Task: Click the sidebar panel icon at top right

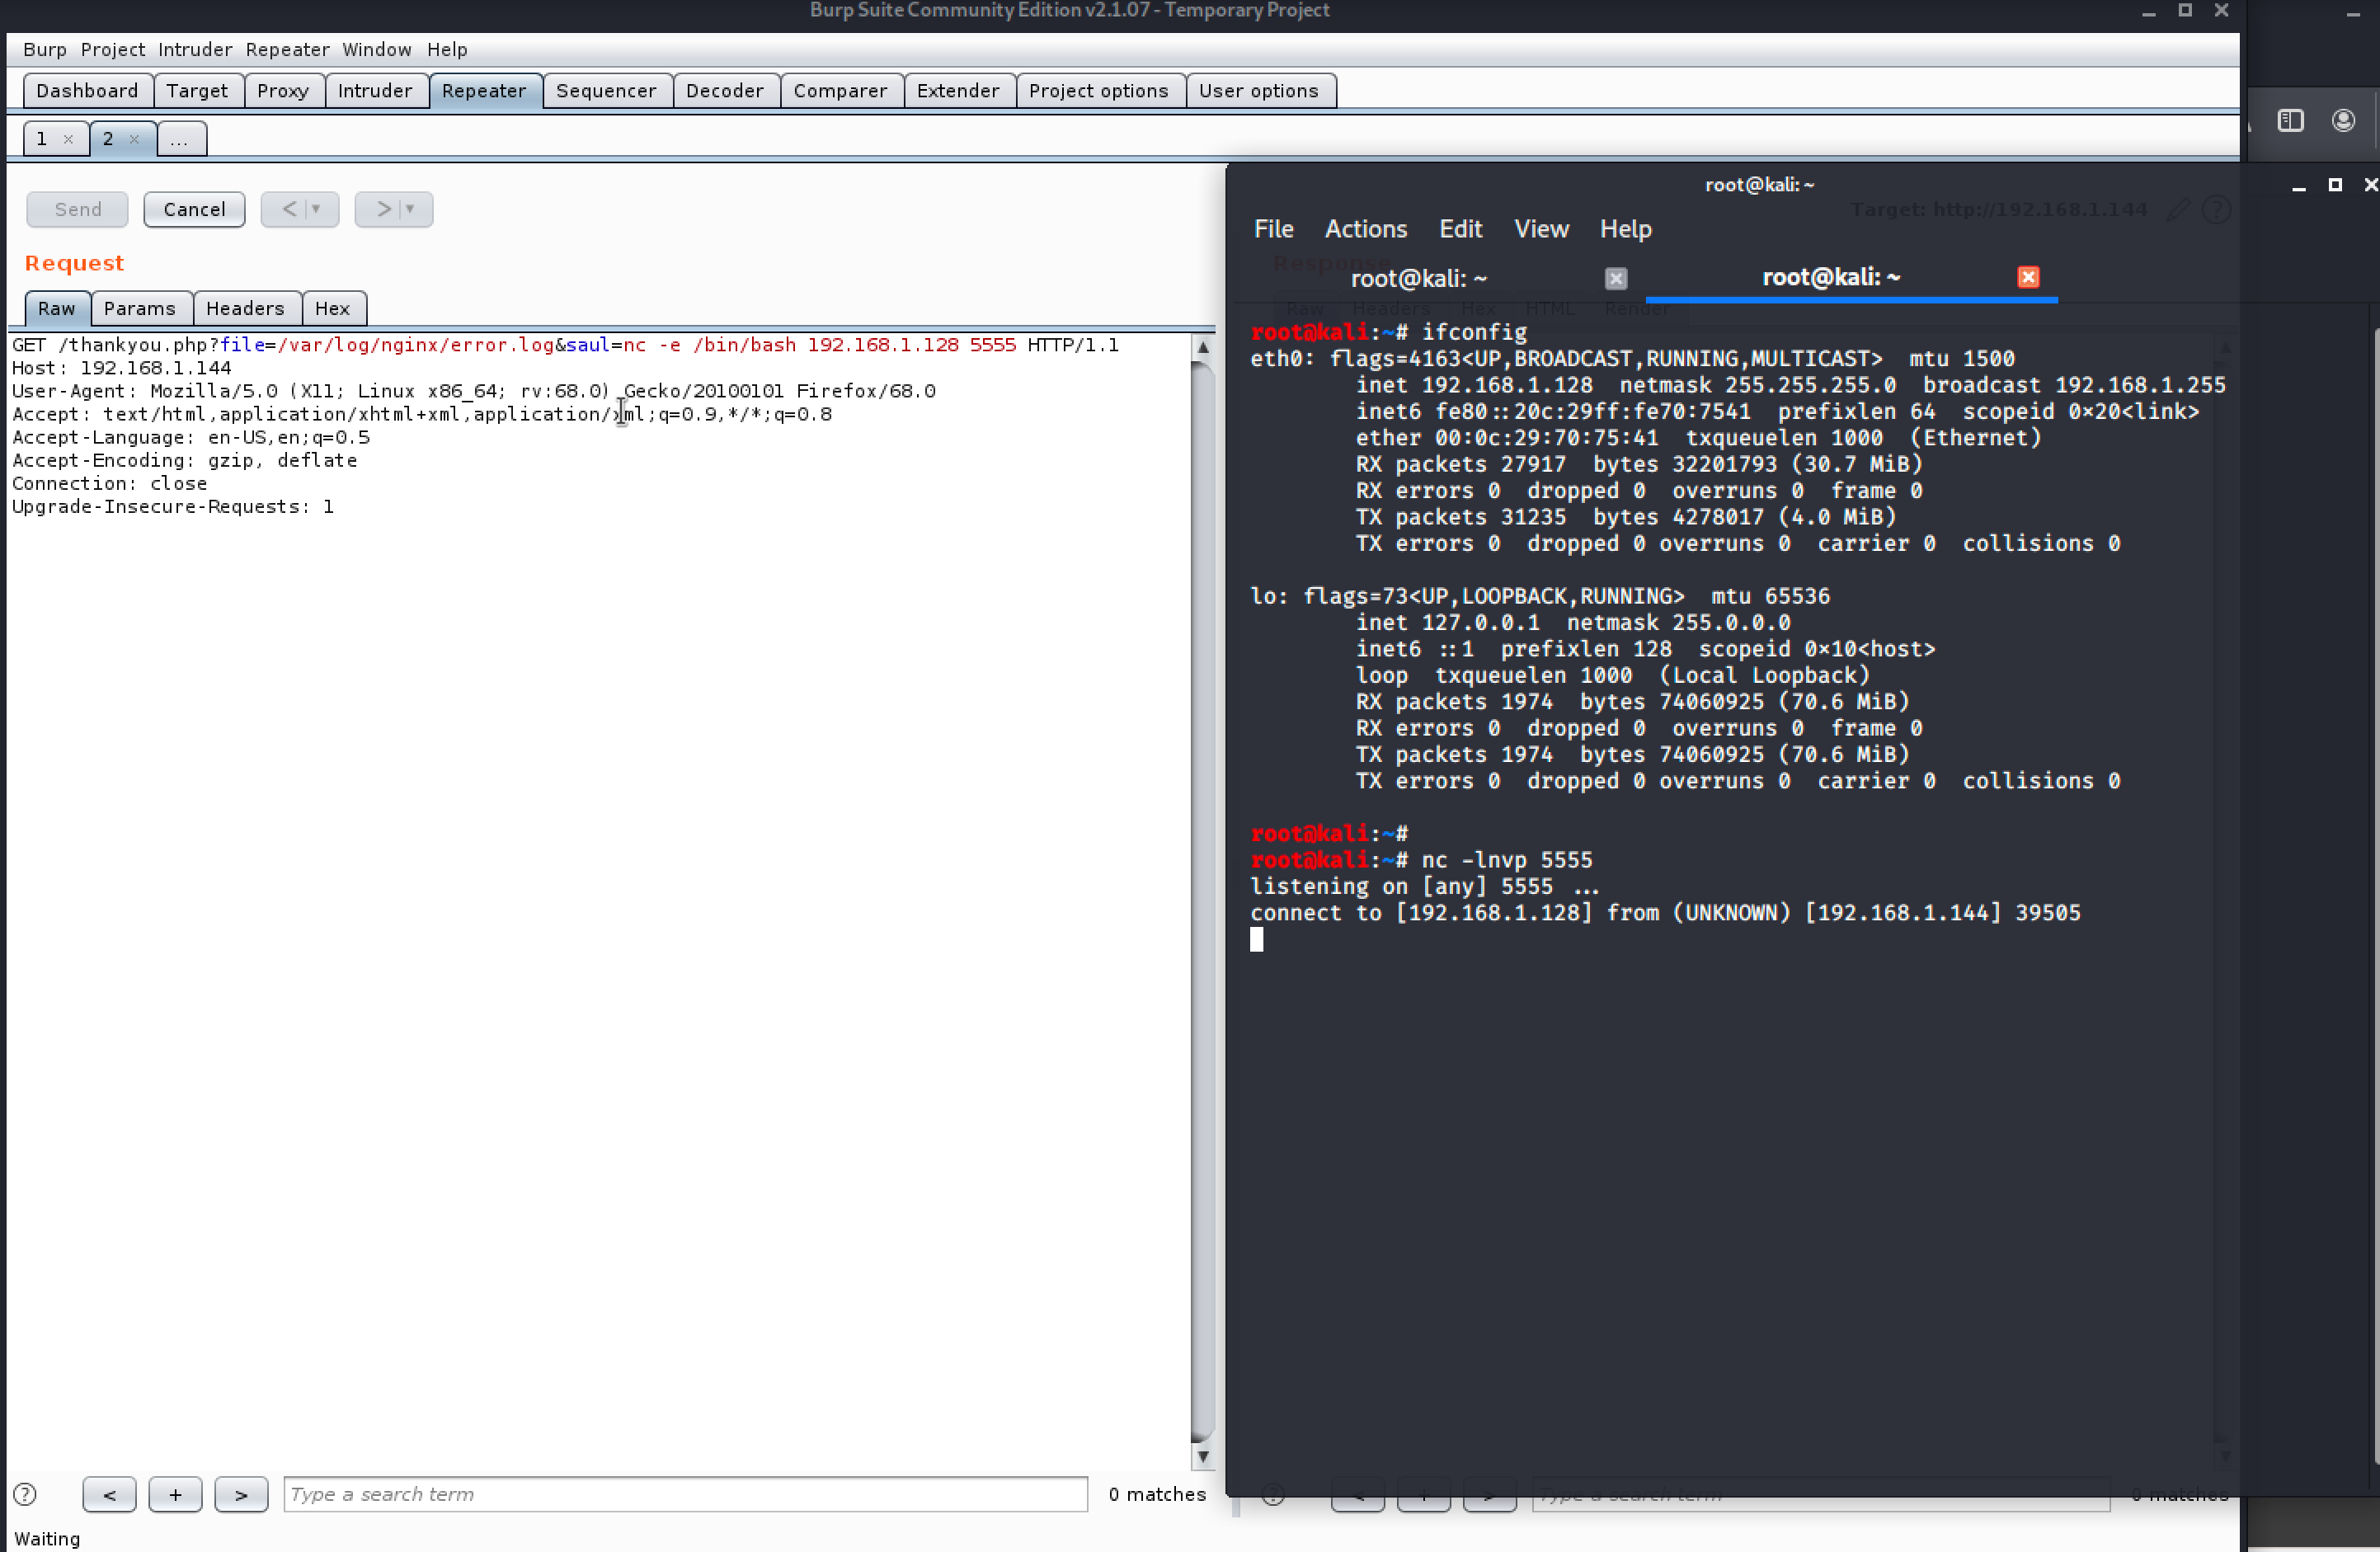Action: tap(2290, 121)
